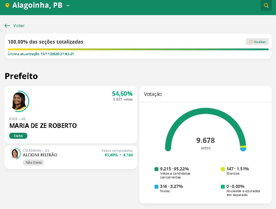Click the back arrow icon

(x=7, y=26)
